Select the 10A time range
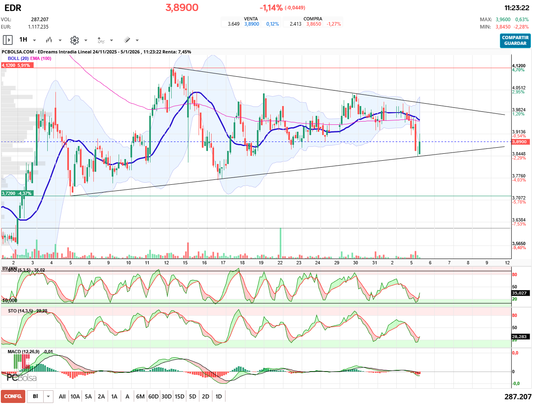This screenshot has width=537, height=405. [x=75, y=396]
